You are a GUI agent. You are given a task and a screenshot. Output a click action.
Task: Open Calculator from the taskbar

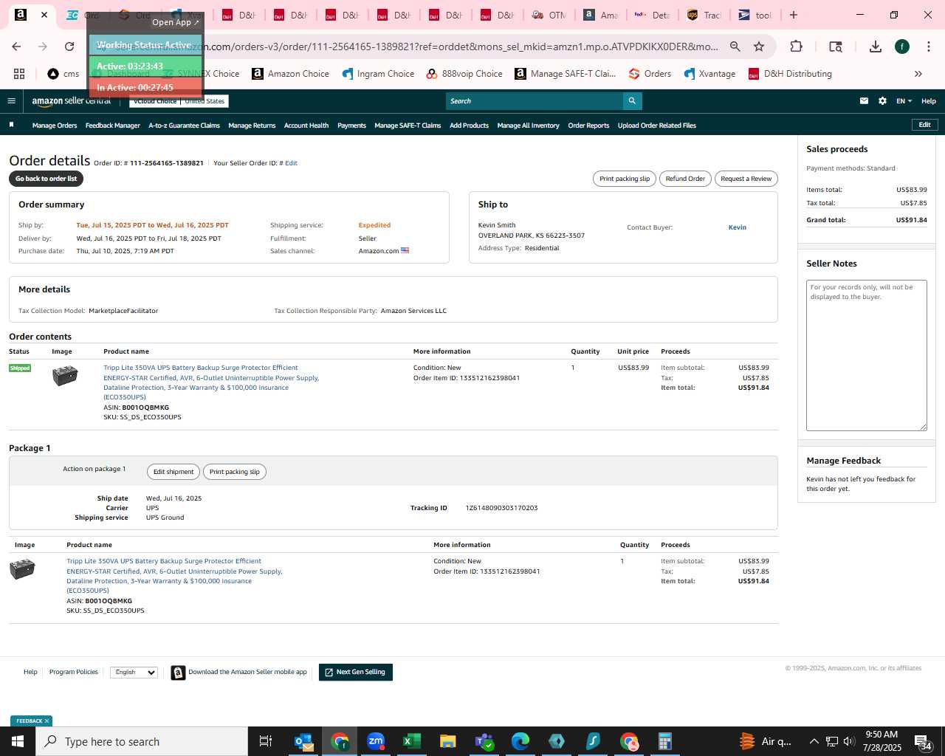tap(664, 741)
